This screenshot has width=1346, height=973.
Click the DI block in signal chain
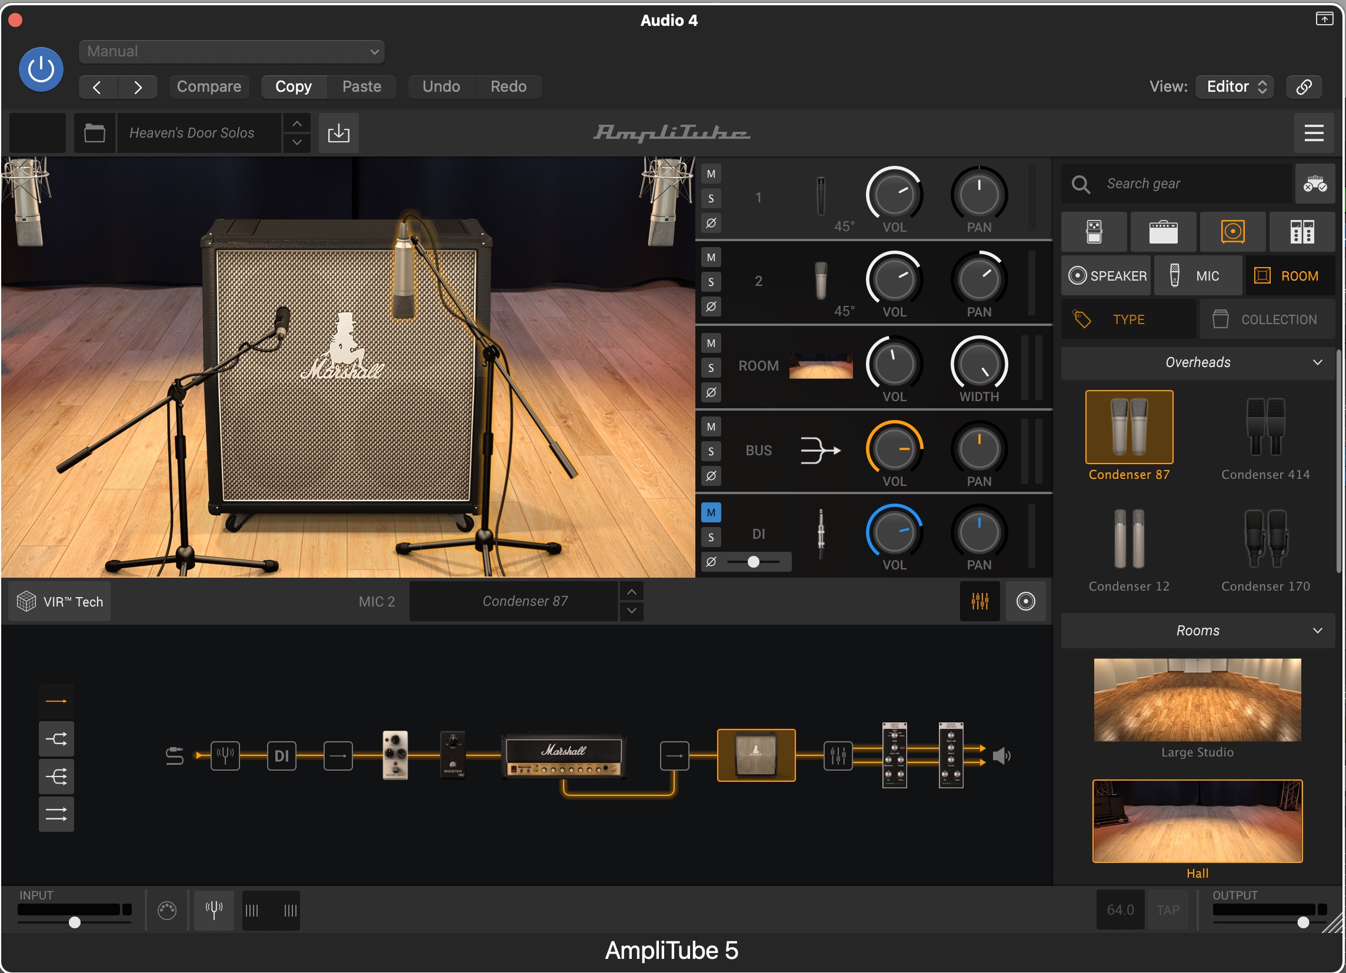click(282, 756)
